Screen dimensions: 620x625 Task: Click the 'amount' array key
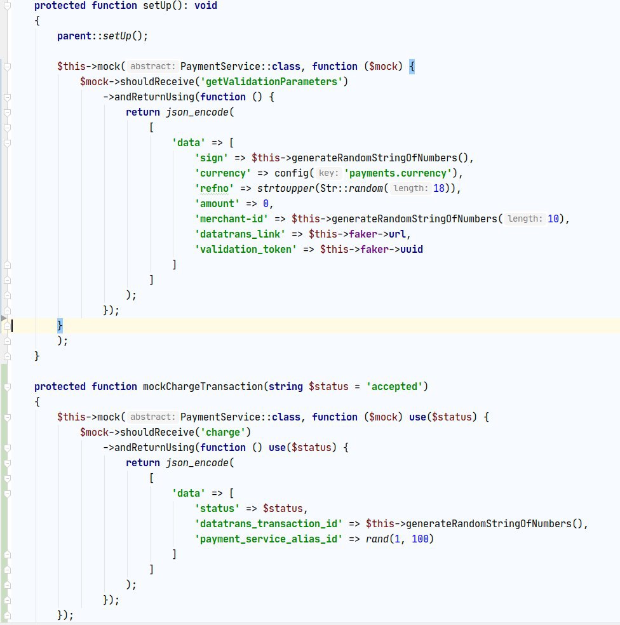tap(217, 204)
